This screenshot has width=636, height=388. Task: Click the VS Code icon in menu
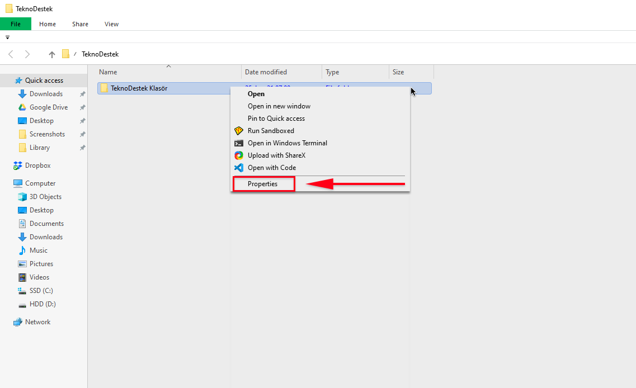(x=238, y=168)
